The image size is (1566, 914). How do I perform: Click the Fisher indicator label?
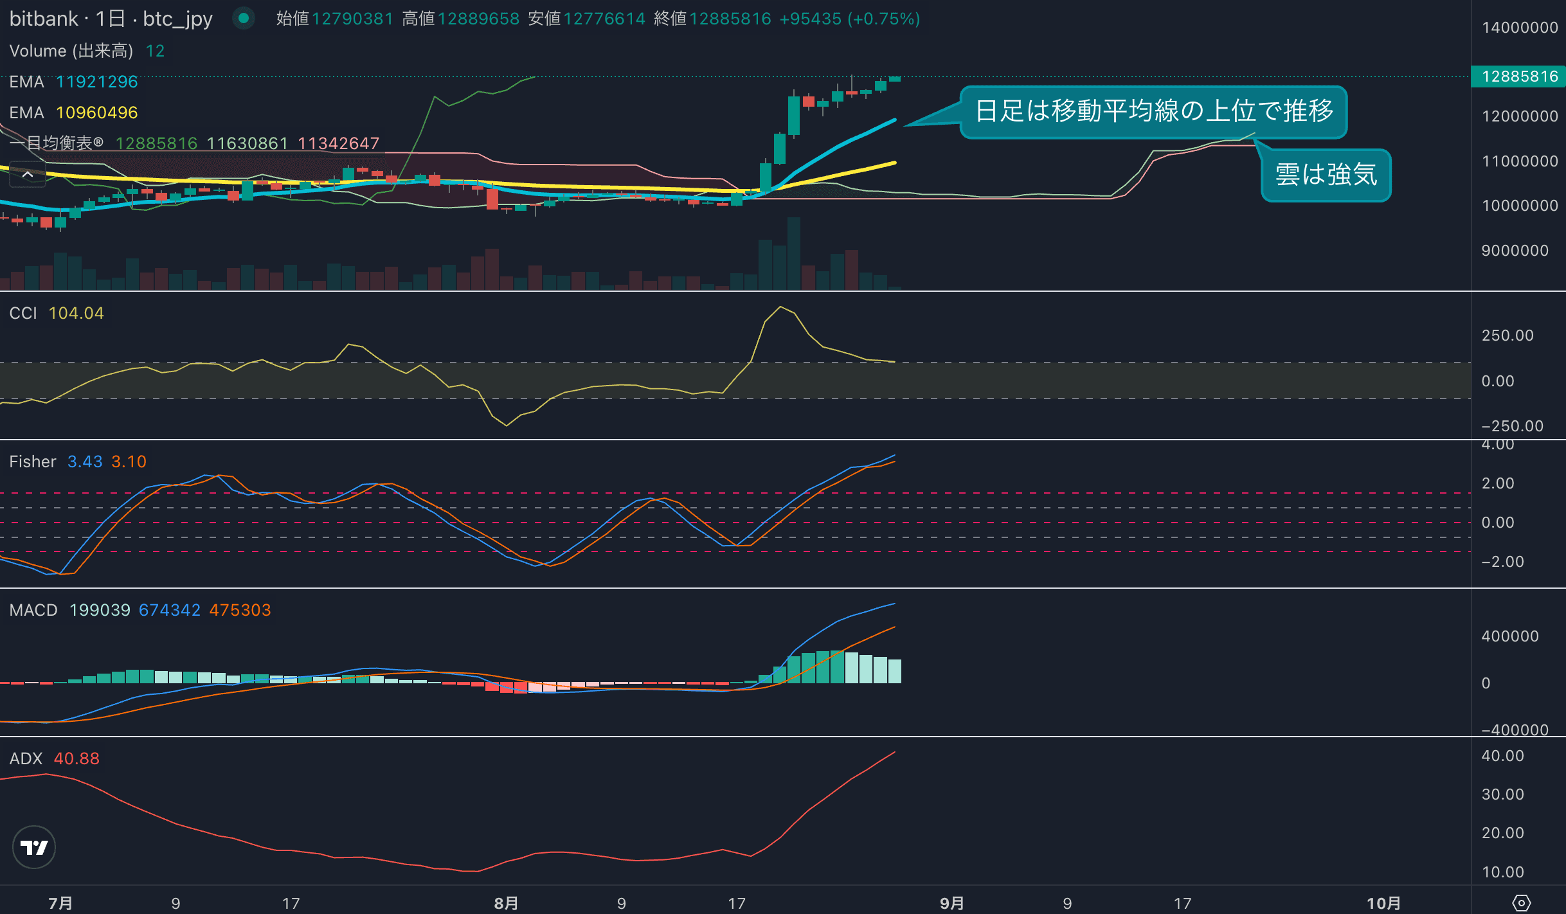point(33,461)
